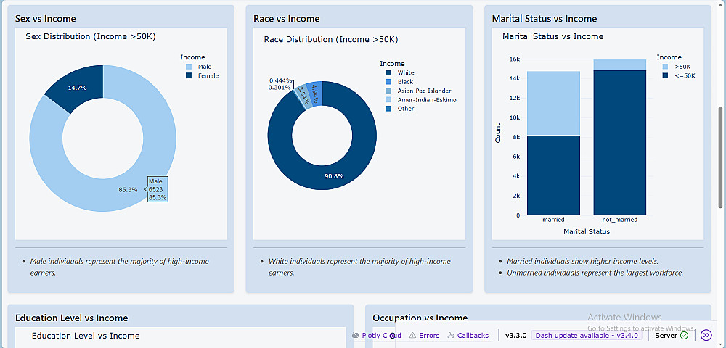Click the 'Sex Distribution (Income >50K)' chart title

pyautogui.click(x=90, y=36)
